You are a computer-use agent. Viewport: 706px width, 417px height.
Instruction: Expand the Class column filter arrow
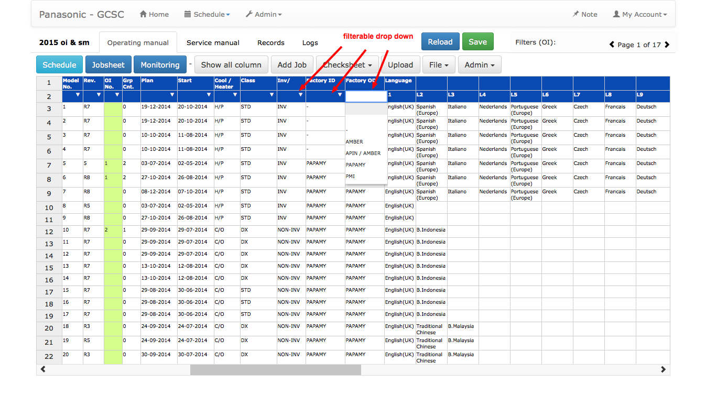[x=271, y=95]
